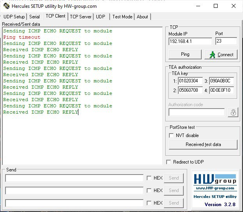This screenshot has width=243, height=212.
Task: Switch to the UDP Setup tab
Action: tap(14, 17)
